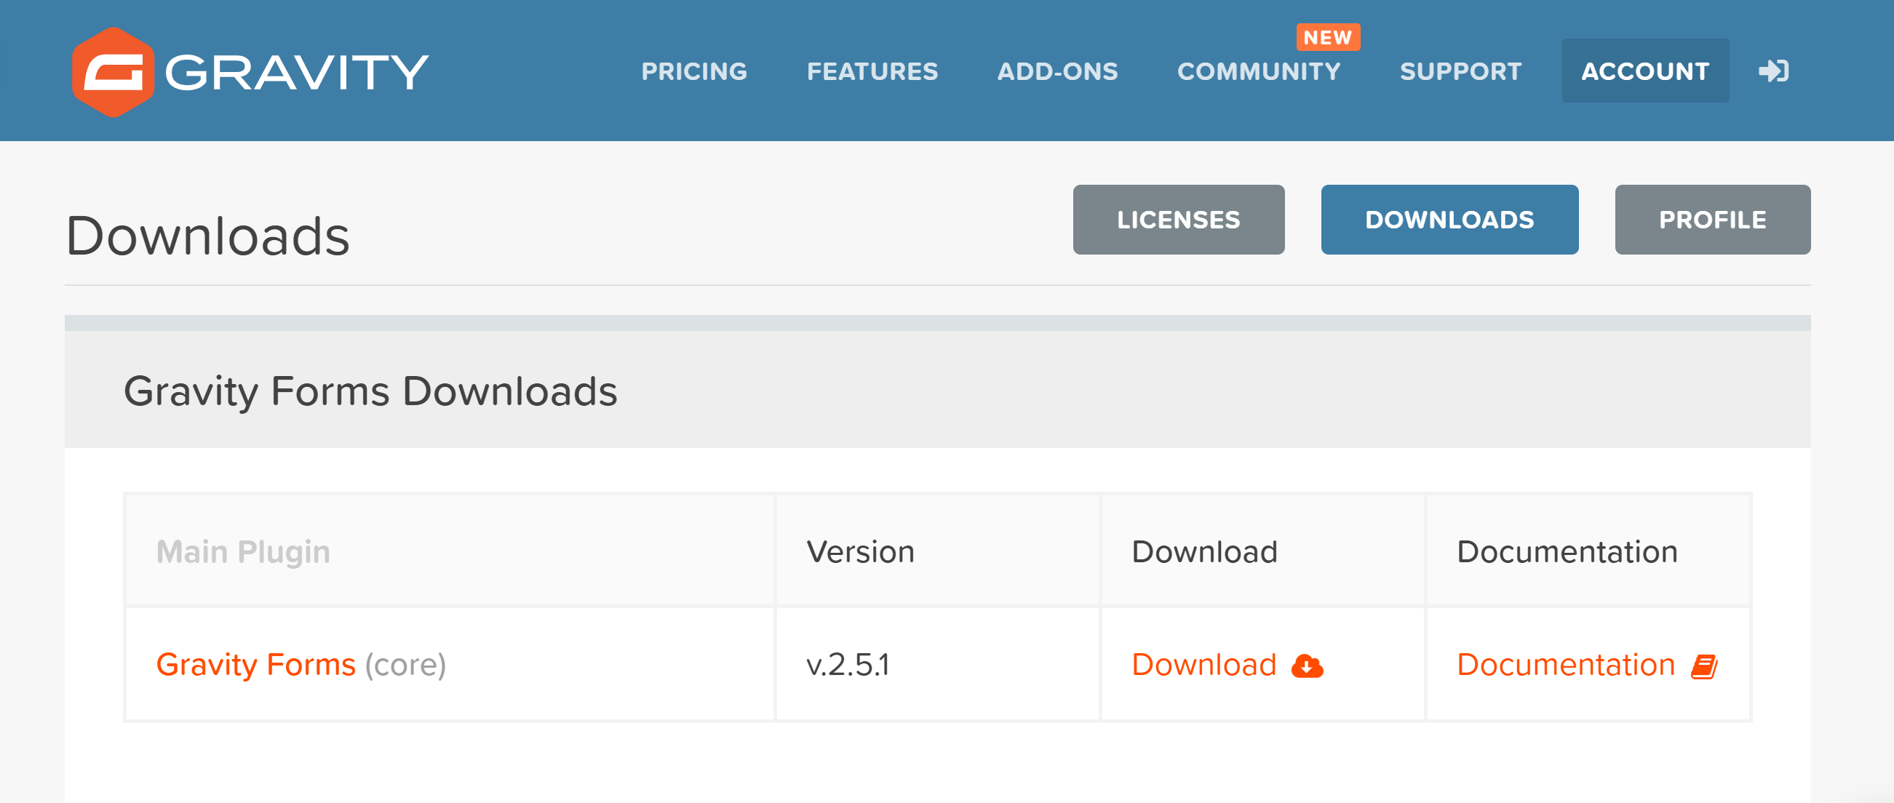Open the Features menu item
Image resolution: width=1894 pixels, height=803 pixels.
point(872,71)
